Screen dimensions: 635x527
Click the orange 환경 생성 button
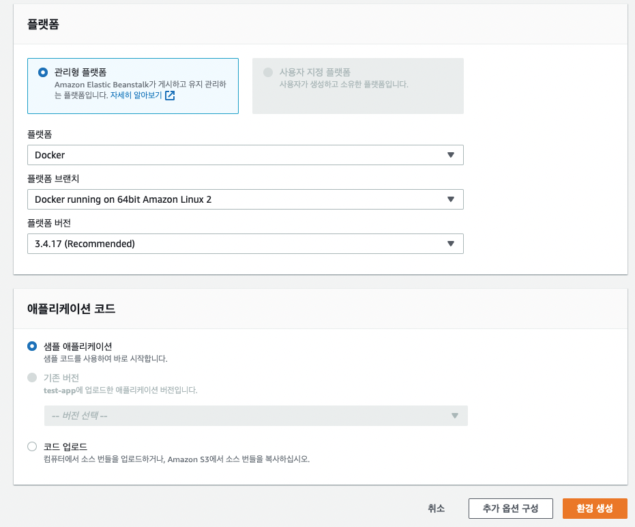(x=595, y=509)
